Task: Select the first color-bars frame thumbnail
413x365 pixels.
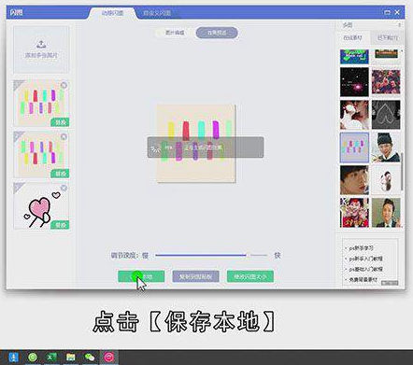Action: point(41,104)
